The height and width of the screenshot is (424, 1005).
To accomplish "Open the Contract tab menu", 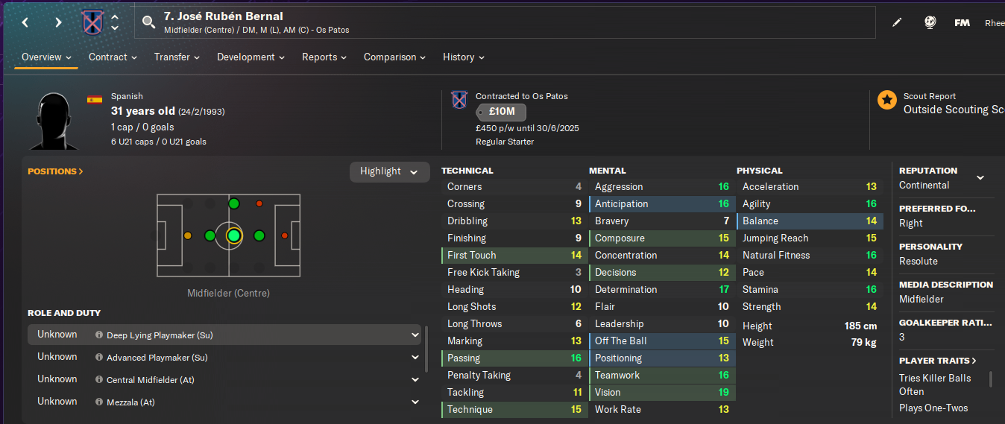I will tap(113, 57).
